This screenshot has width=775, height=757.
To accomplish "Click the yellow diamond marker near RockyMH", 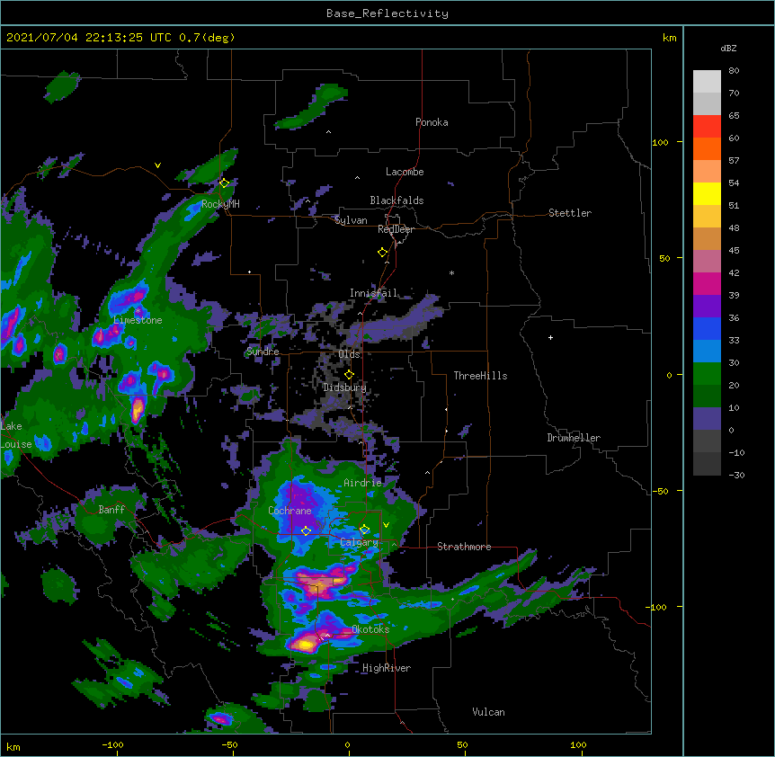I will click(225, 183).
